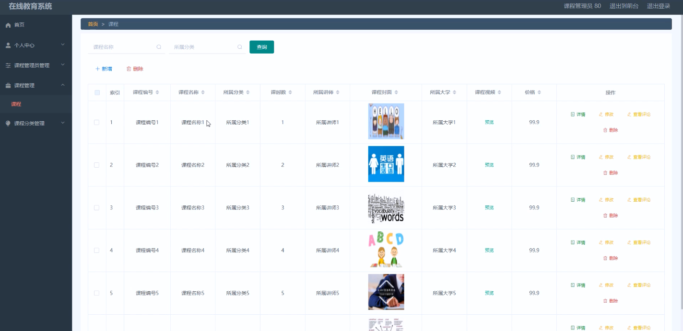Sort by 课时数 column arrows
Image resolution: width=683 pixels, height=331 pixels.
(290, 92)
